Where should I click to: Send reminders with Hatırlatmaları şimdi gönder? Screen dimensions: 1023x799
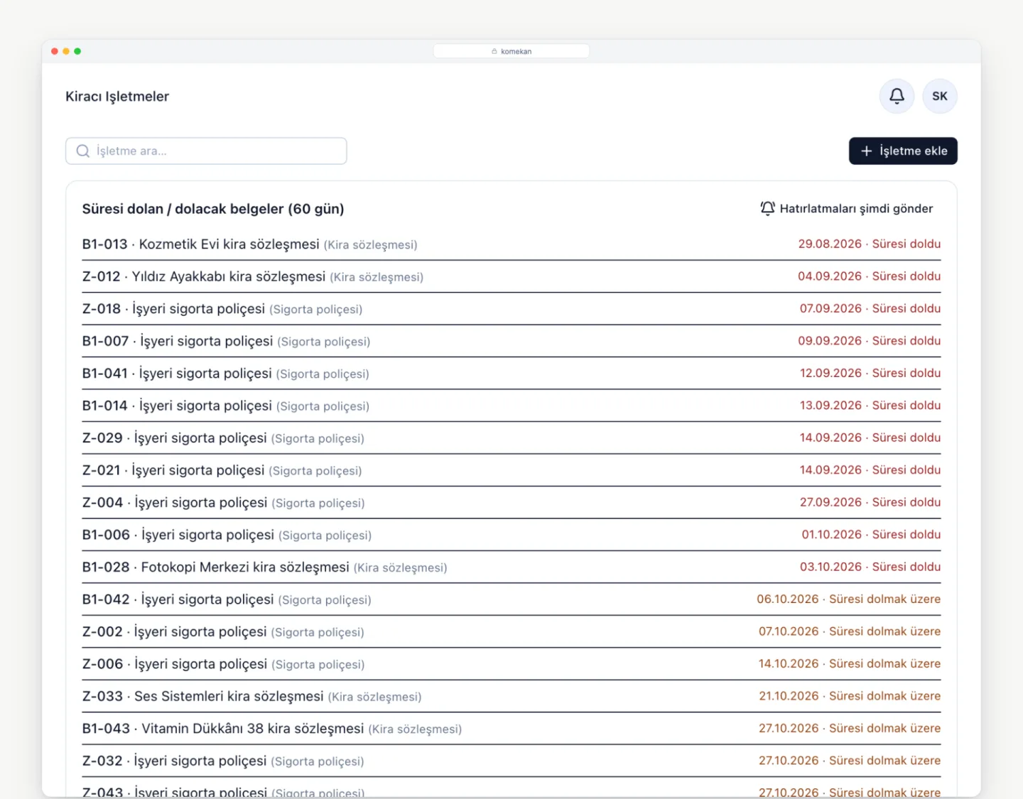846,208
